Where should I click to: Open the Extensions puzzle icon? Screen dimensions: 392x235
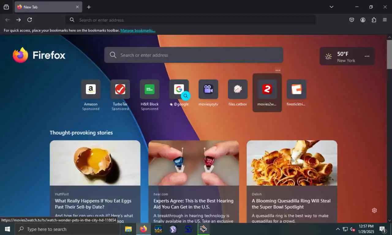(x=374, y=20)
